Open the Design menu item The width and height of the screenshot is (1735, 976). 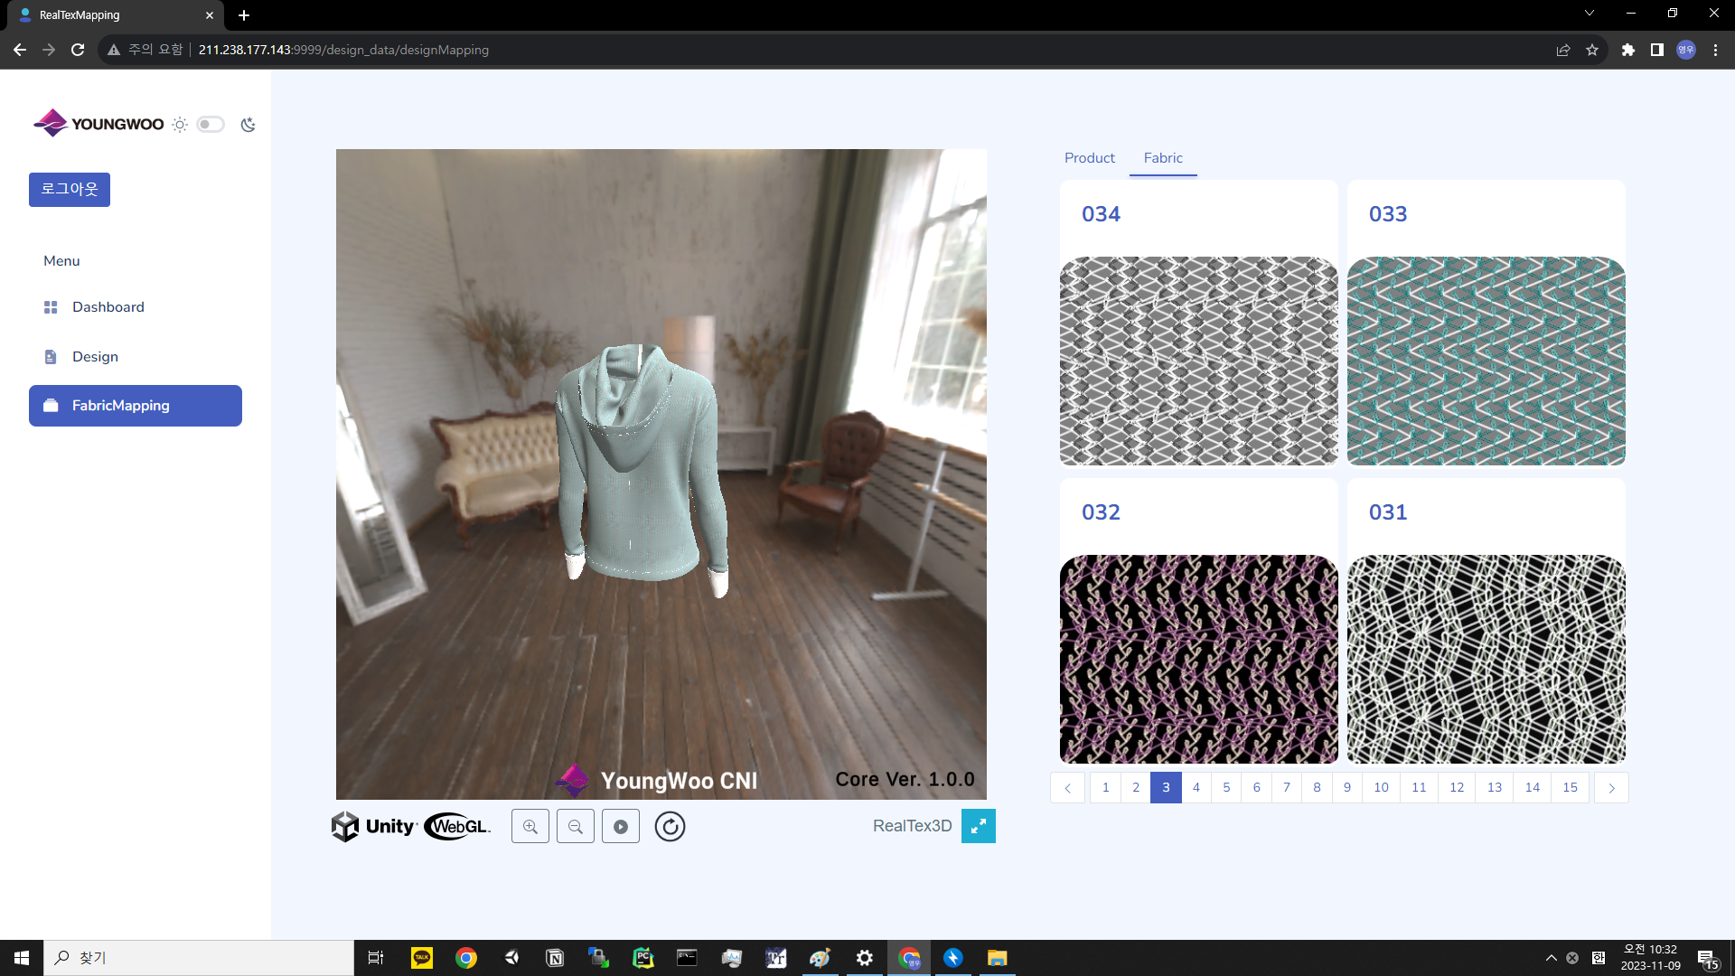(95, 357)
